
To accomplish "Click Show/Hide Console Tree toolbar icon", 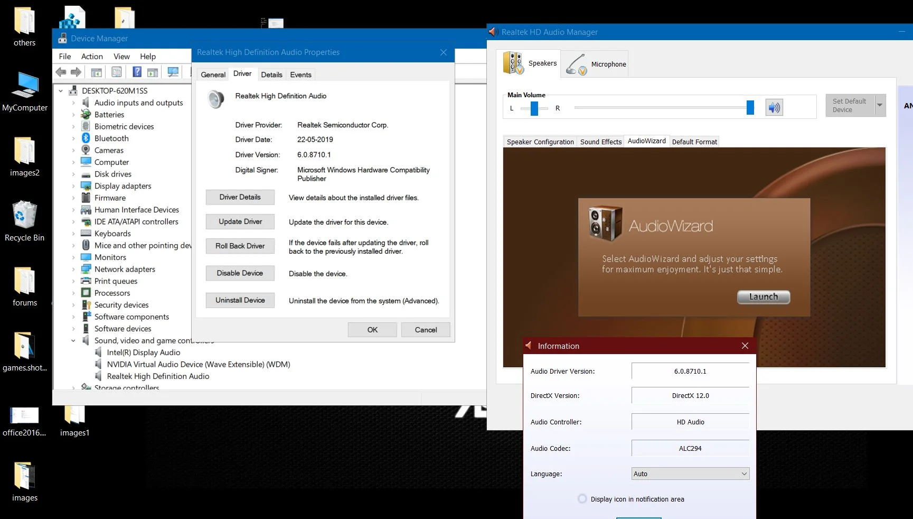I will pyautogui.click(x=97, y=72).
